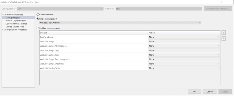This screenshot has width=234, height=96.
Task: Select the WebJobs.Script.Abstractions project cell
Action: (94, 46)
